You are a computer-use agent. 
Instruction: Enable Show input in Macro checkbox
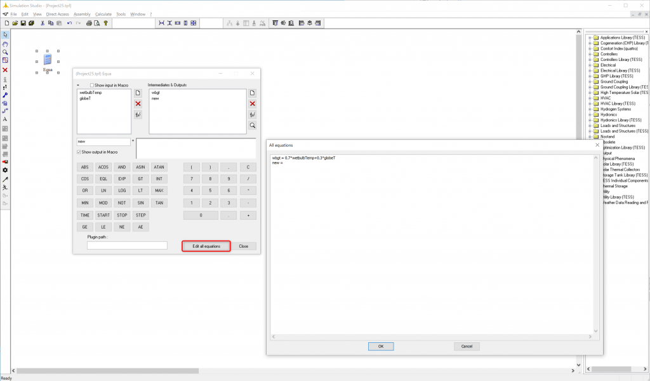pos(92,85)
